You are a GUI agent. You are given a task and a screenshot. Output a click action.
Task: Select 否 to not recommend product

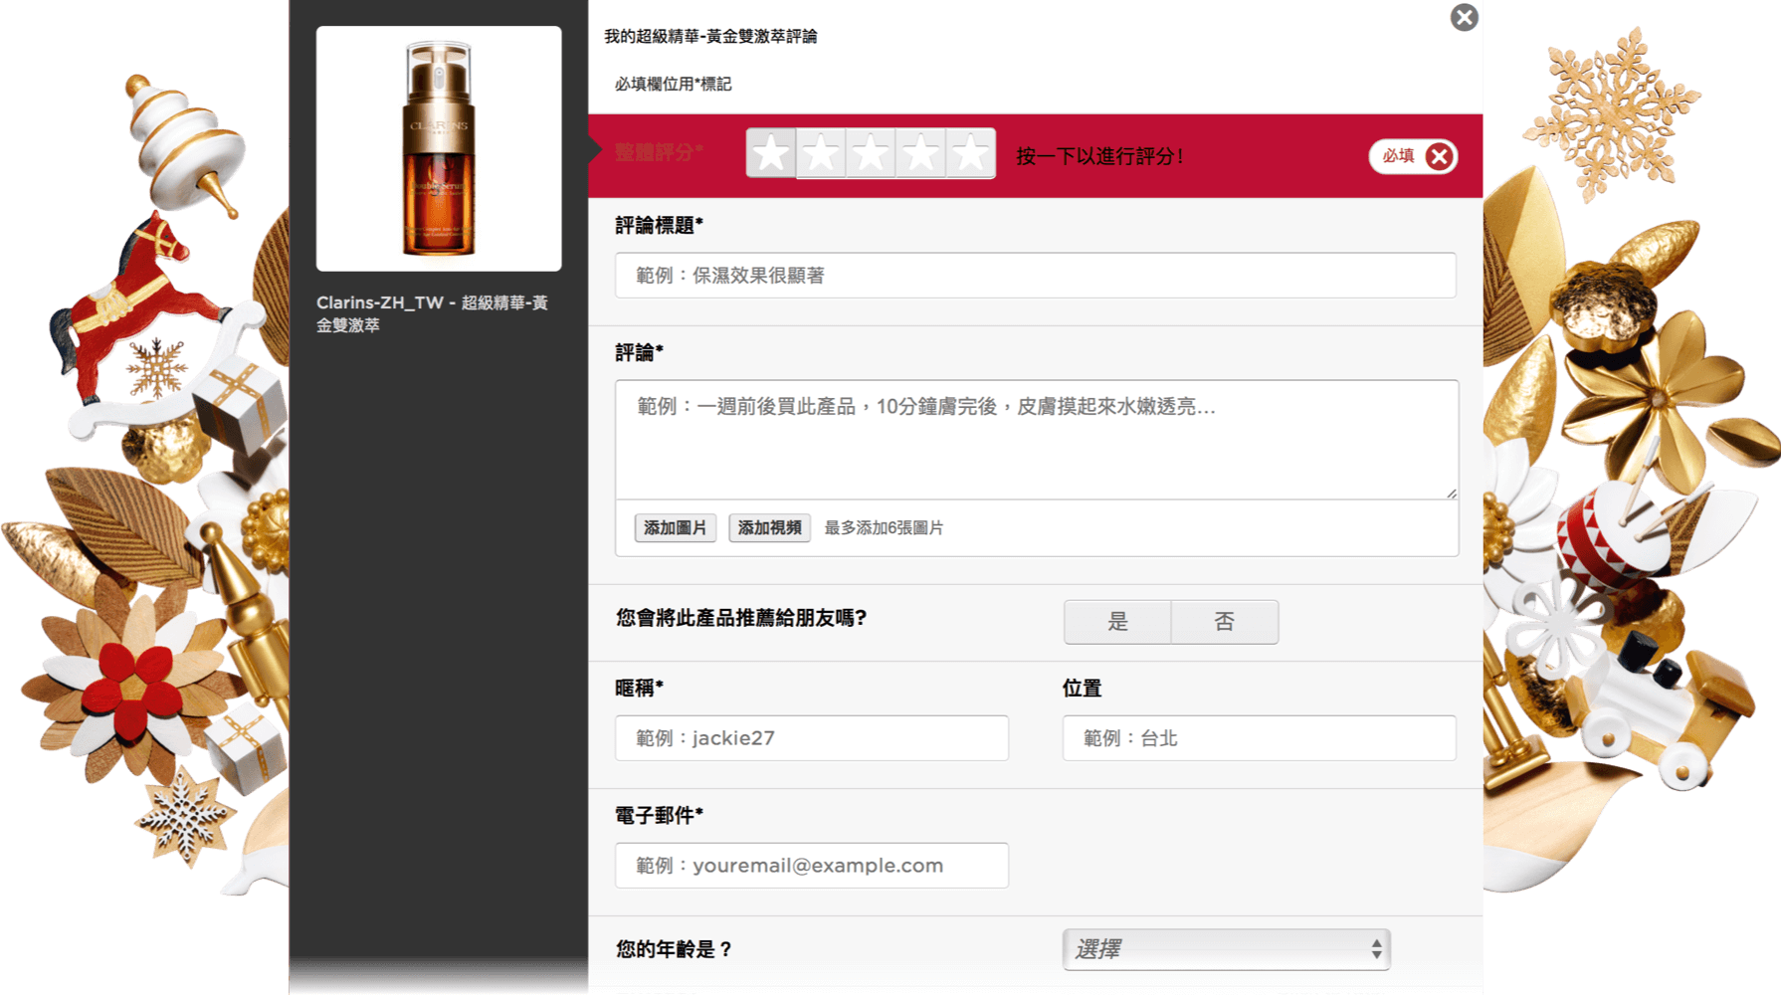coord(1225,622)
